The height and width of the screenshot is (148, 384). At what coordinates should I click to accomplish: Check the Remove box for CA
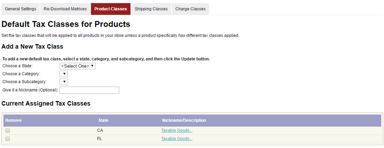8,130
